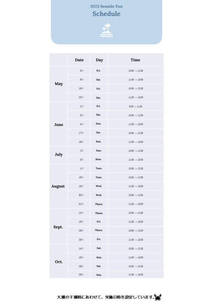
Task: Click the 9:30 ~ 11:30 time cell
Action: pos(135,106)
